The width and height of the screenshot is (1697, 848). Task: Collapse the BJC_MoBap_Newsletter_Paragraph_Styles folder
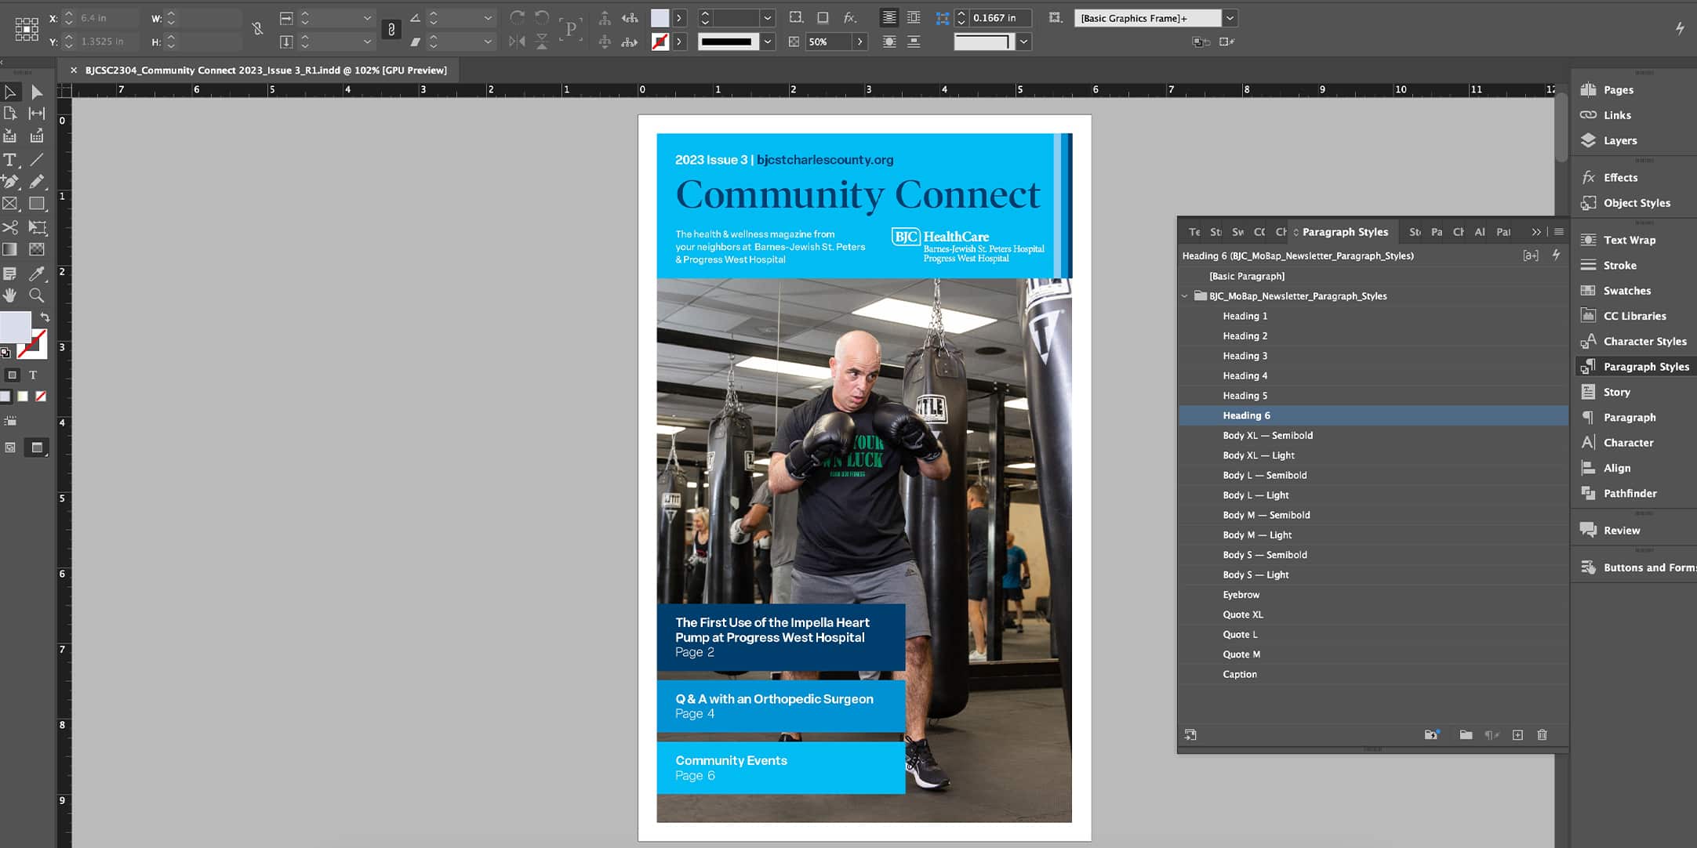click(1185, 296)
